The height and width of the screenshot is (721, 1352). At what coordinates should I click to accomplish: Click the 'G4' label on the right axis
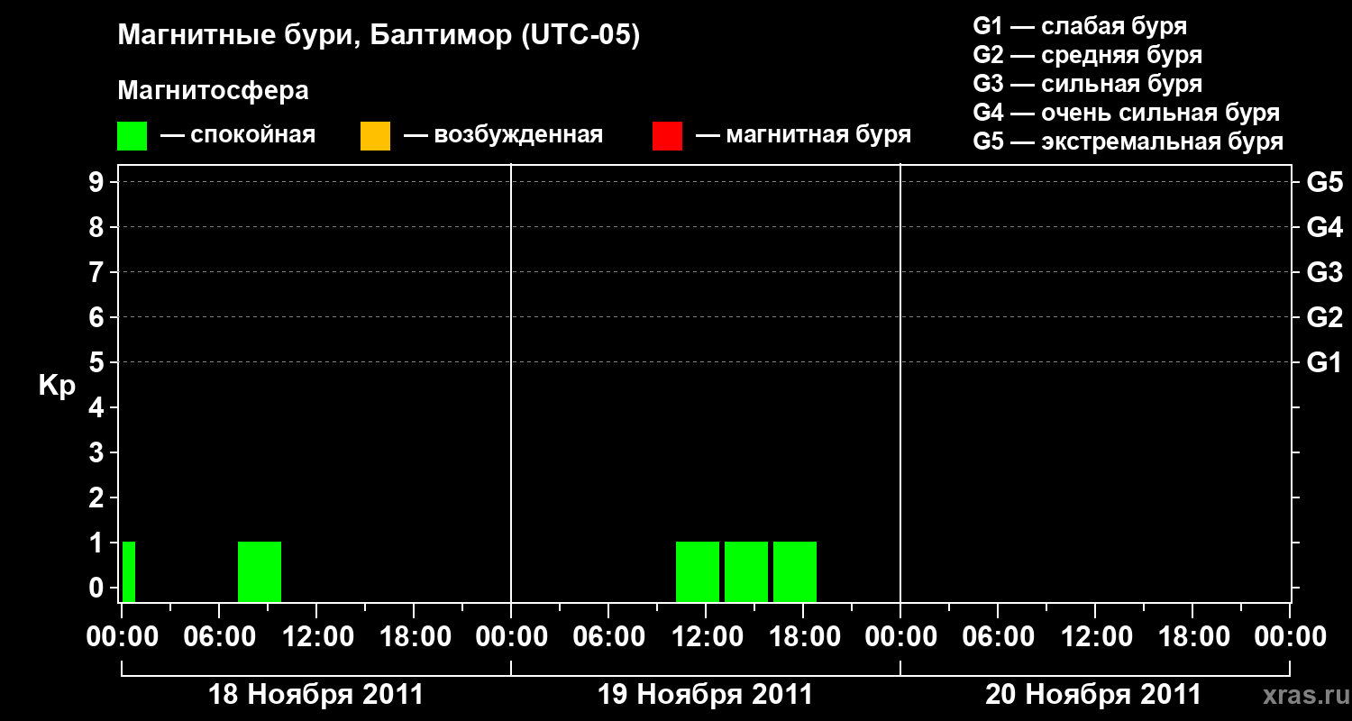point(1324,227)
